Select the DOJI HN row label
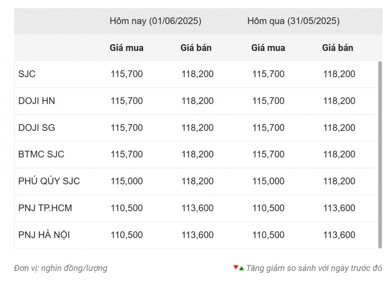 (37, 101)
